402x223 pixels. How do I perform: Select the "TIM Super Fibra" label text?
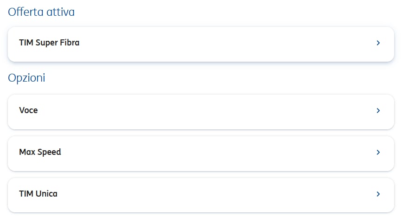coord(49,43)
